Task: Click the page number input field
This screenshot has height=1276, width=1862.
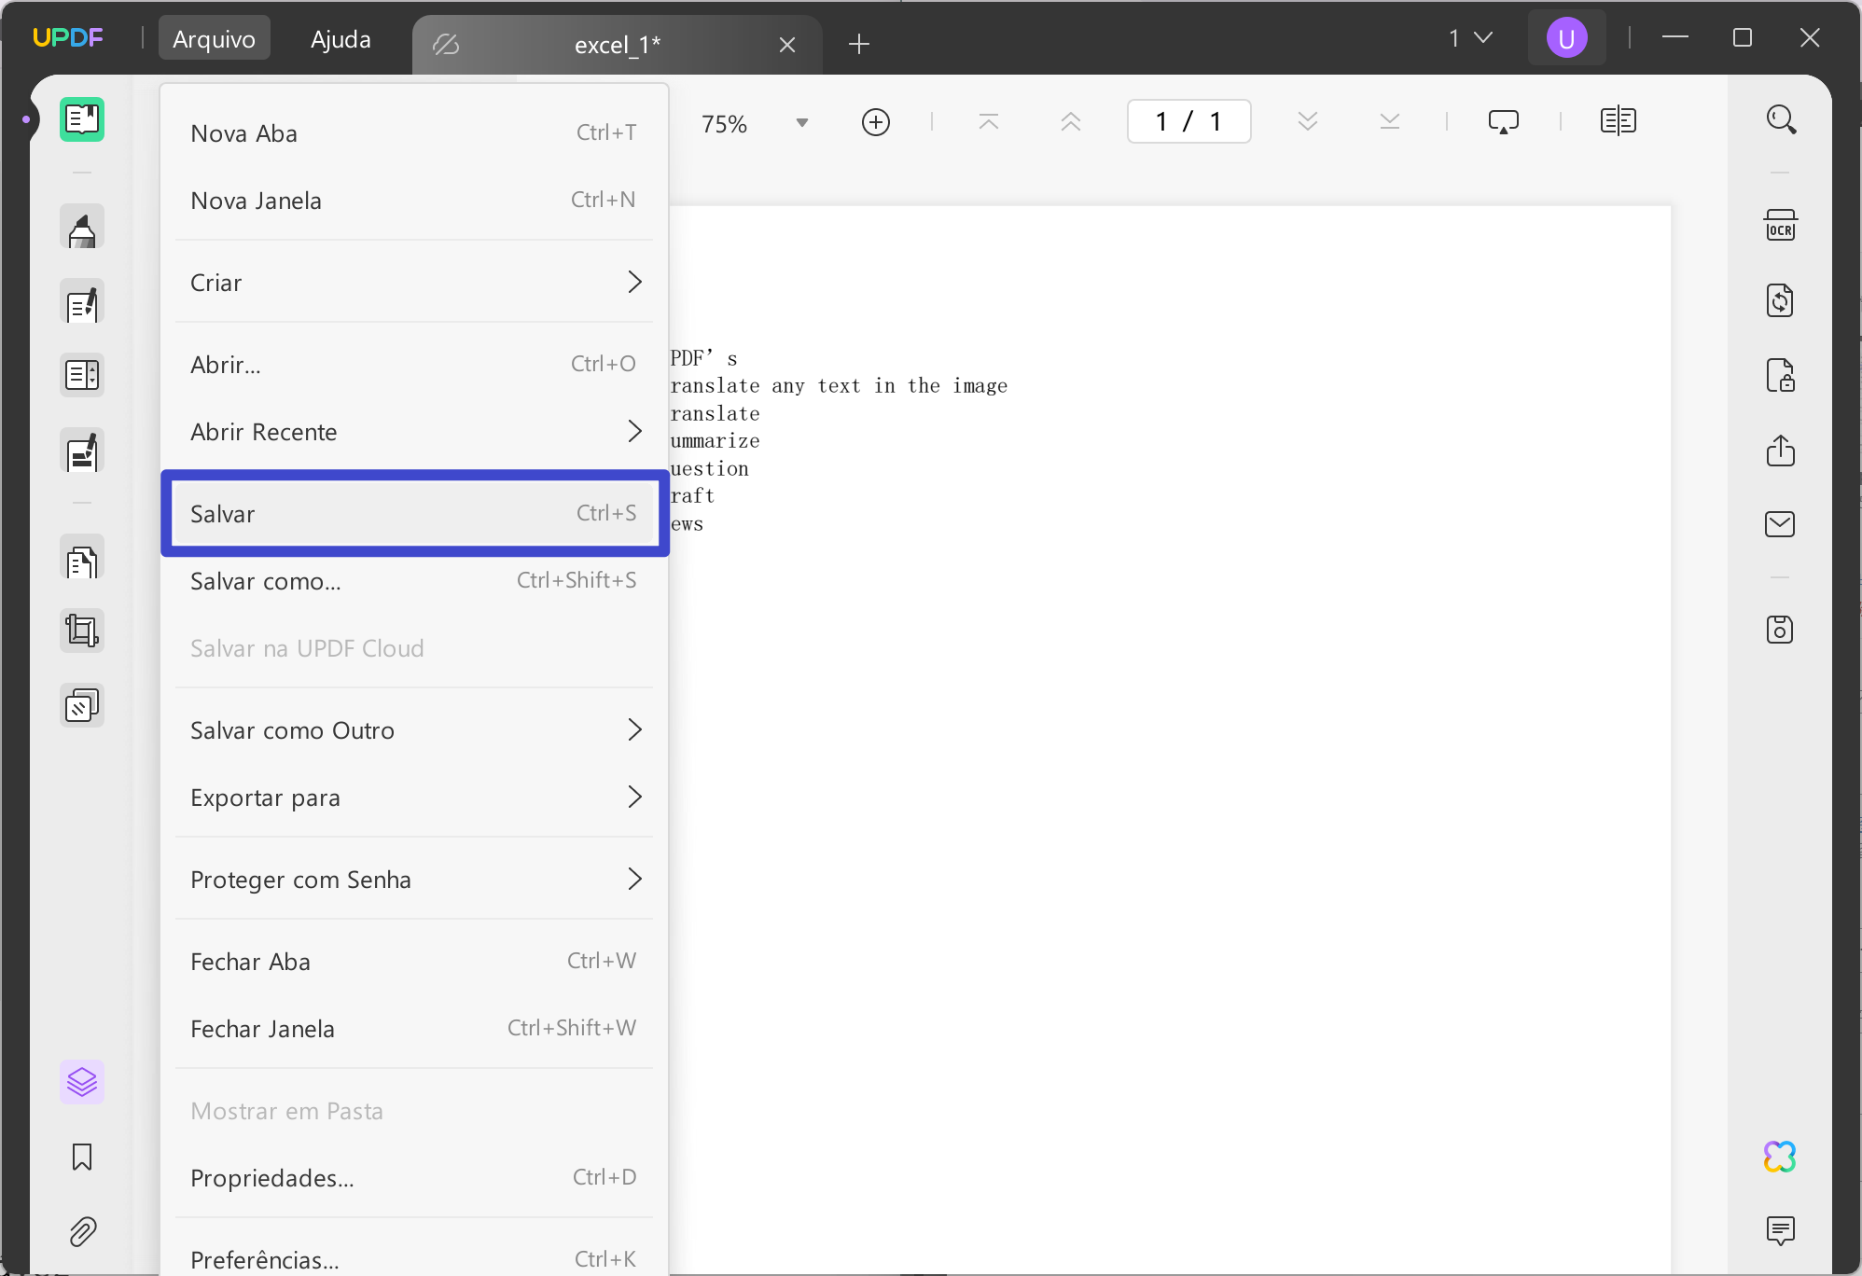Action: [1188, 121]
